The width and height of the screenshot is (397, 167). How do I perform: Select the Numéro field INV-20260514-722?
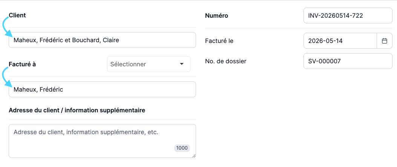(348, 16)
